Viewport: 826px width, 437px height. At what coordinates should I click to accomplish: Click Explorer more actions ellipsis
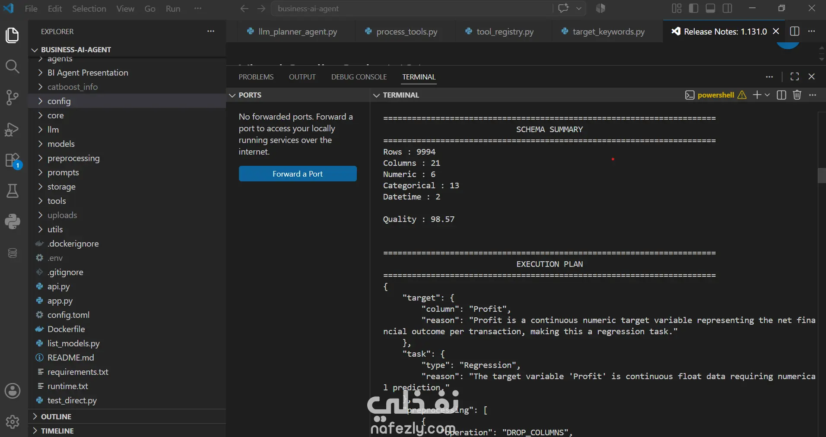click(x=211, y=32)
